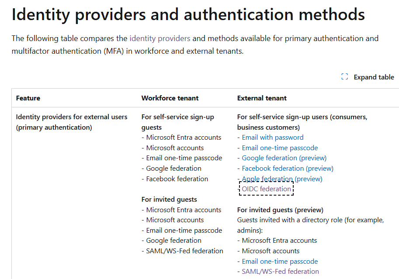
Task: Click external tenant 'Microsoft accounts' entry
Action: 271,251
